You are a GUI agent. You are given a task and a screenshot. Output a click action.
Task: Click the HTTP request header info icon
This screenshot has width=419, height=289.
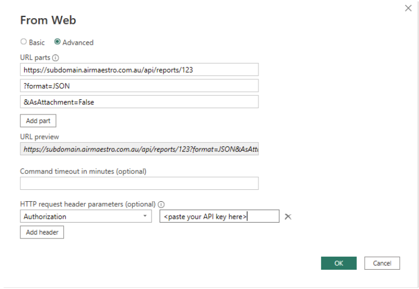coord(161,205)
